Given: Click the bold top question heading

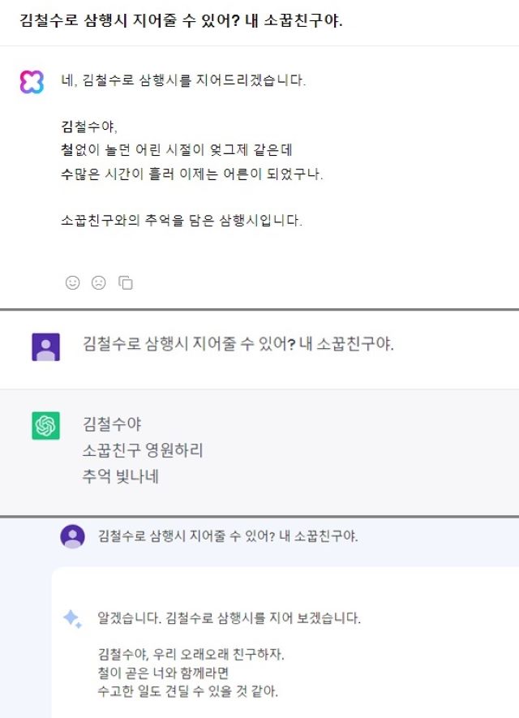Looking at the screenshot, I should click(x=181, y=20).
